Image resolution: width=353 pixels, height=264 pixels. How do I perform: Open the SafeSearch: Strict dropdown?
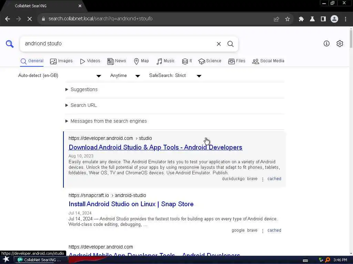(175, 76)
